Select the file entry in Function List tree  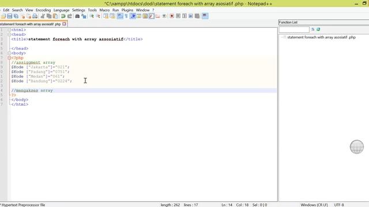tap(321, 37)
